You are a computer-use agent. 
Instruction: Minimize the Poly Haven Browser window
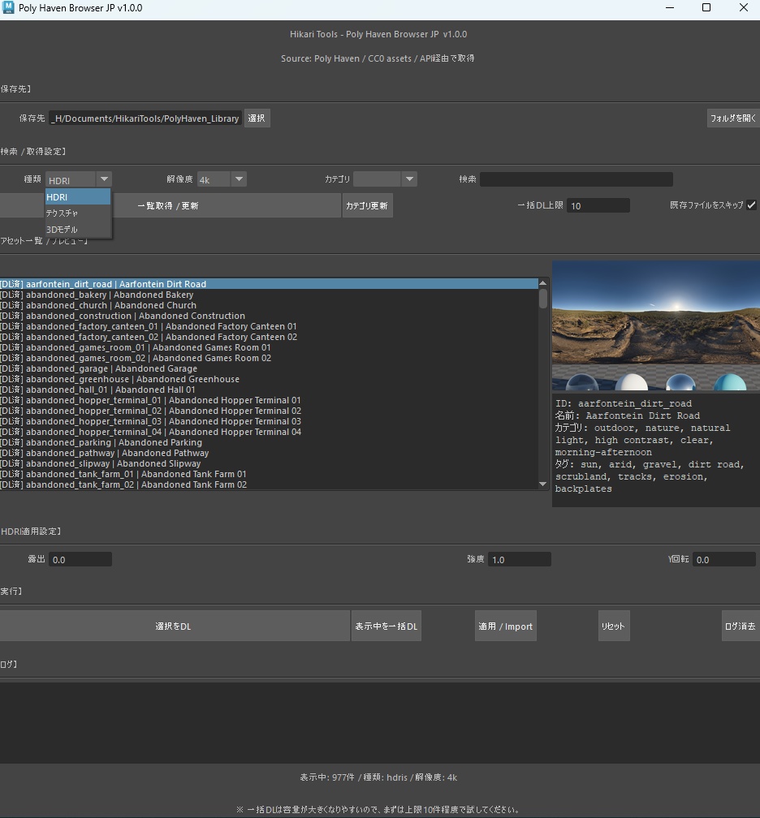click(x=670, y=8)
